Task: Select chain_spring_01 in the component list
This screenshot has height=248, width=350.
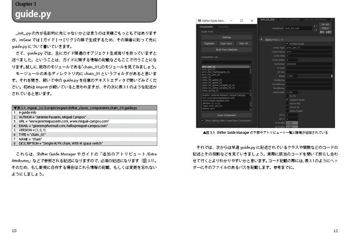Action: point(225,90)
